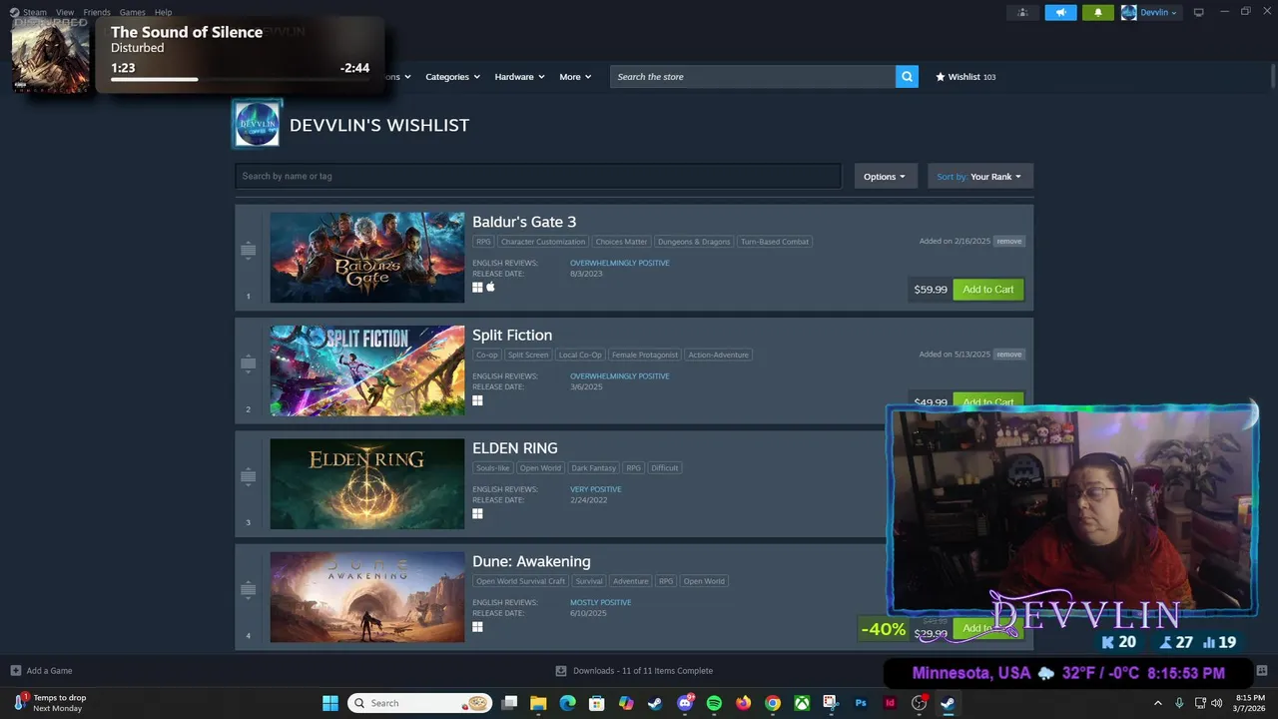Click the Open World Survival Craft tag
The width and height of the screenshot is (1278, 719).
521,581
